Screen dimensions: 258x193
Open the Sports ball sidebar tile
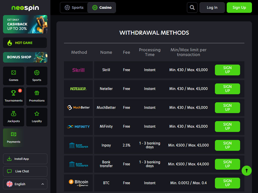pos(37,76)
